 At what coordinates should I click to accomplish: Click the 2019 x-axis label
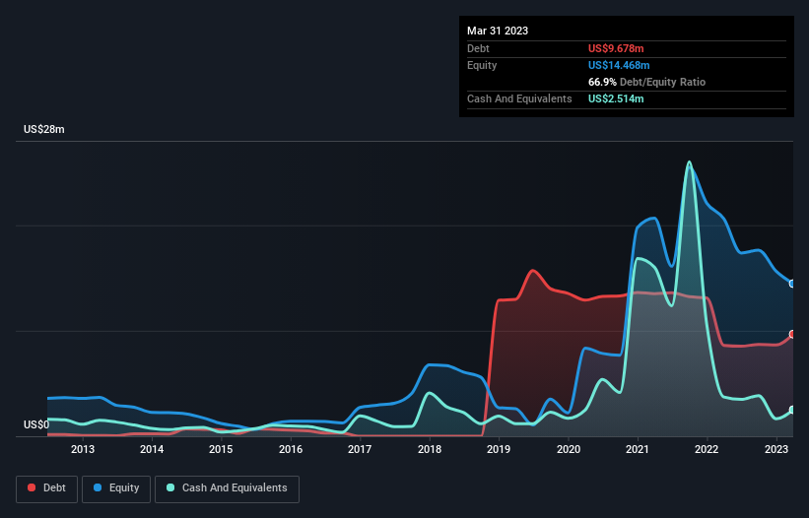click(x=499, y=449)
